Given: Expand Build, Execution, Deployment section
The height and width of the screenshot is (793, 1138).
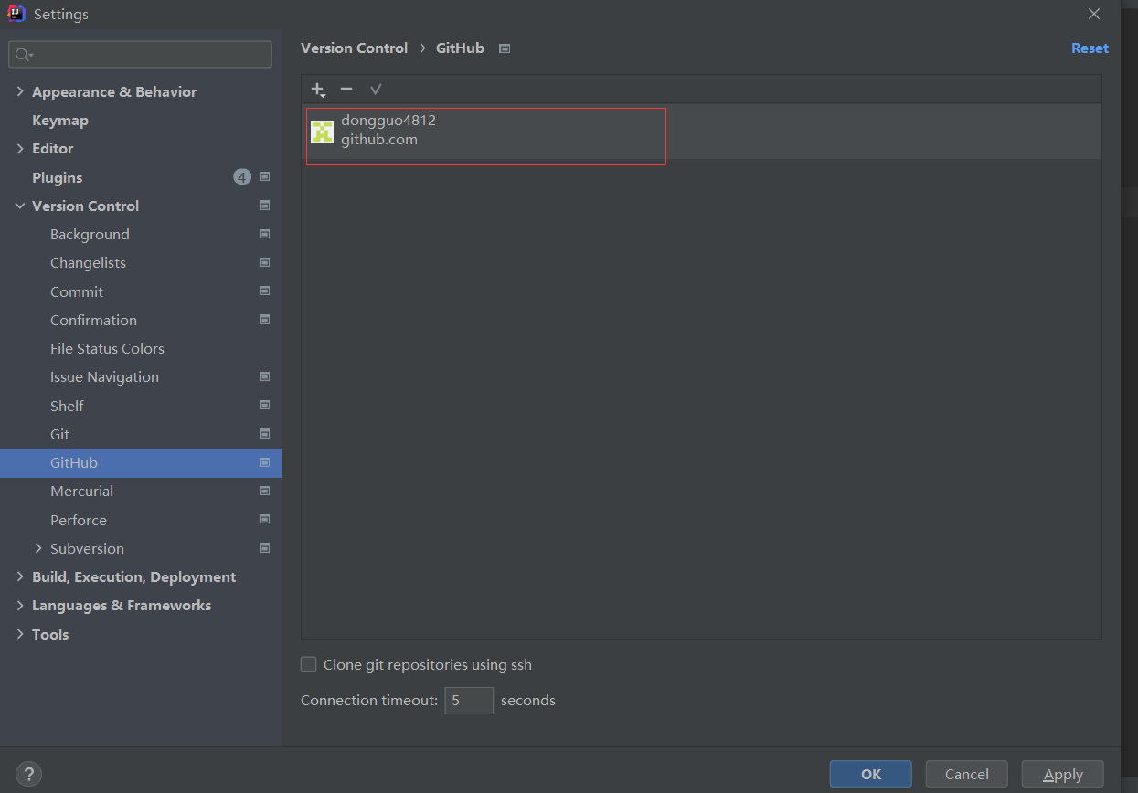Looking at the screenshot, I should point(20,576).
